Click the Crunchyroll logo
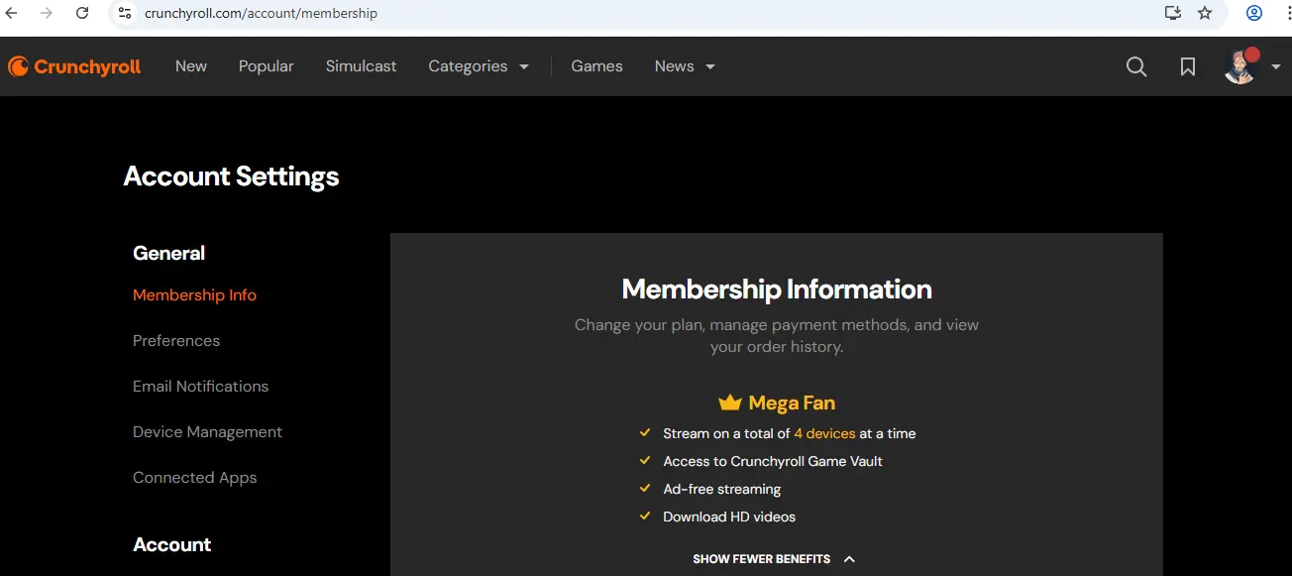The height and width of the screenshot is (576, 1292). [74, 66]
